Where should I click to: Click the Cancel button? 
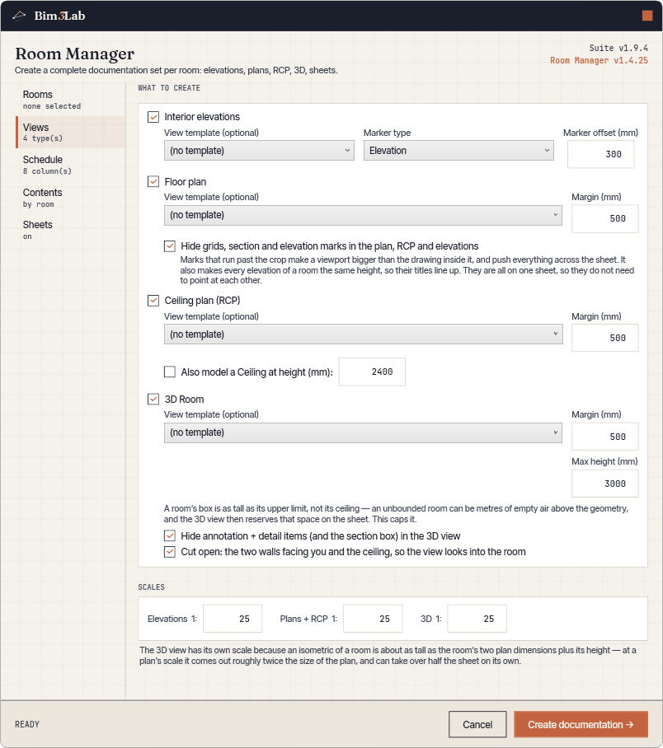click(477, 725)
